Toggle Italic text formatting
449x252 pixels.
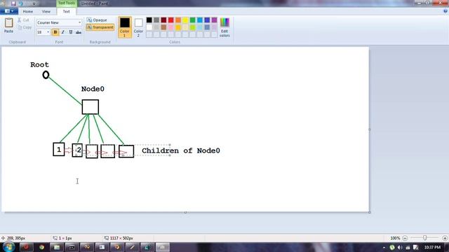pos(63,32)
